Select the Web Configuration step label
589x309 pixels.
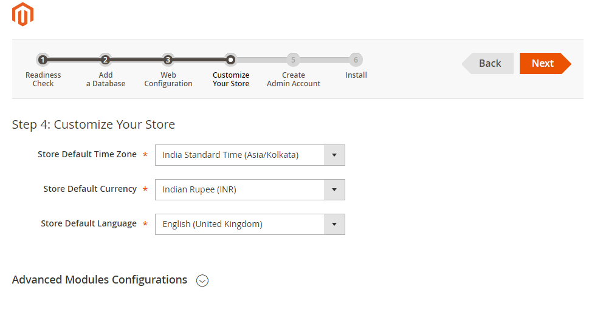pyautogui.click(x=168, y=80)
